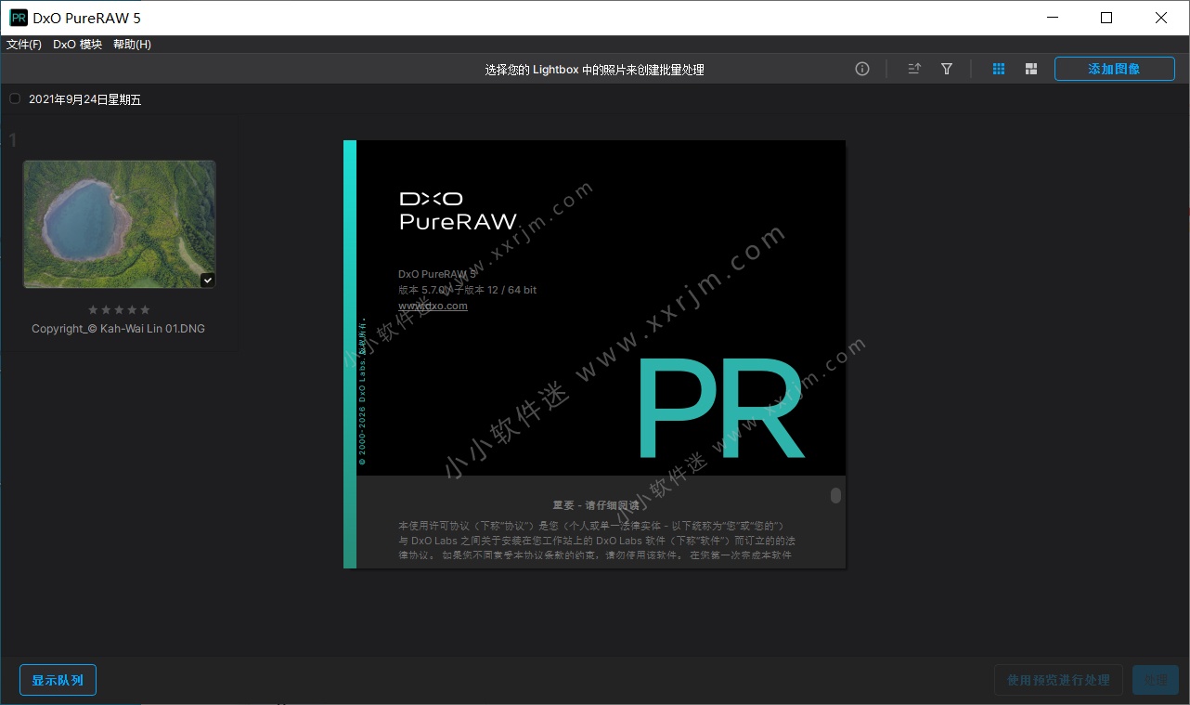Open the 文件(F) menu

[x=24, y=44]
